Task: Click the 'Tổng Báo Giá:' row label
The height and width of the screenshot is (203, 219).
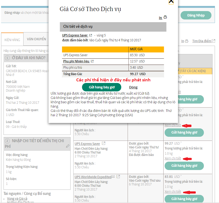Action: [73, 74]
